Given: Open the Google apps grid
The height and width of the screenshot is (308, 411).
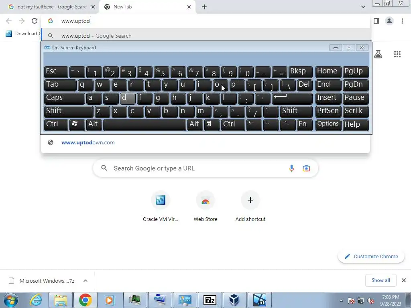Looking at the screenshot, I should pyautogui.click(x=397, y=54).
